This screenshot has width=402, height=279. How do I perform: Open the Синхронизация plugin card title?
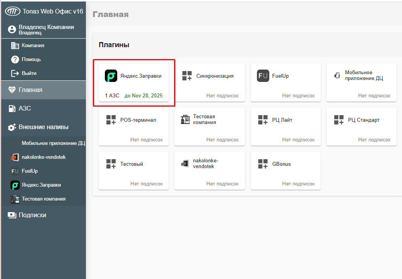pyautogui.click(x=215, y=76)
